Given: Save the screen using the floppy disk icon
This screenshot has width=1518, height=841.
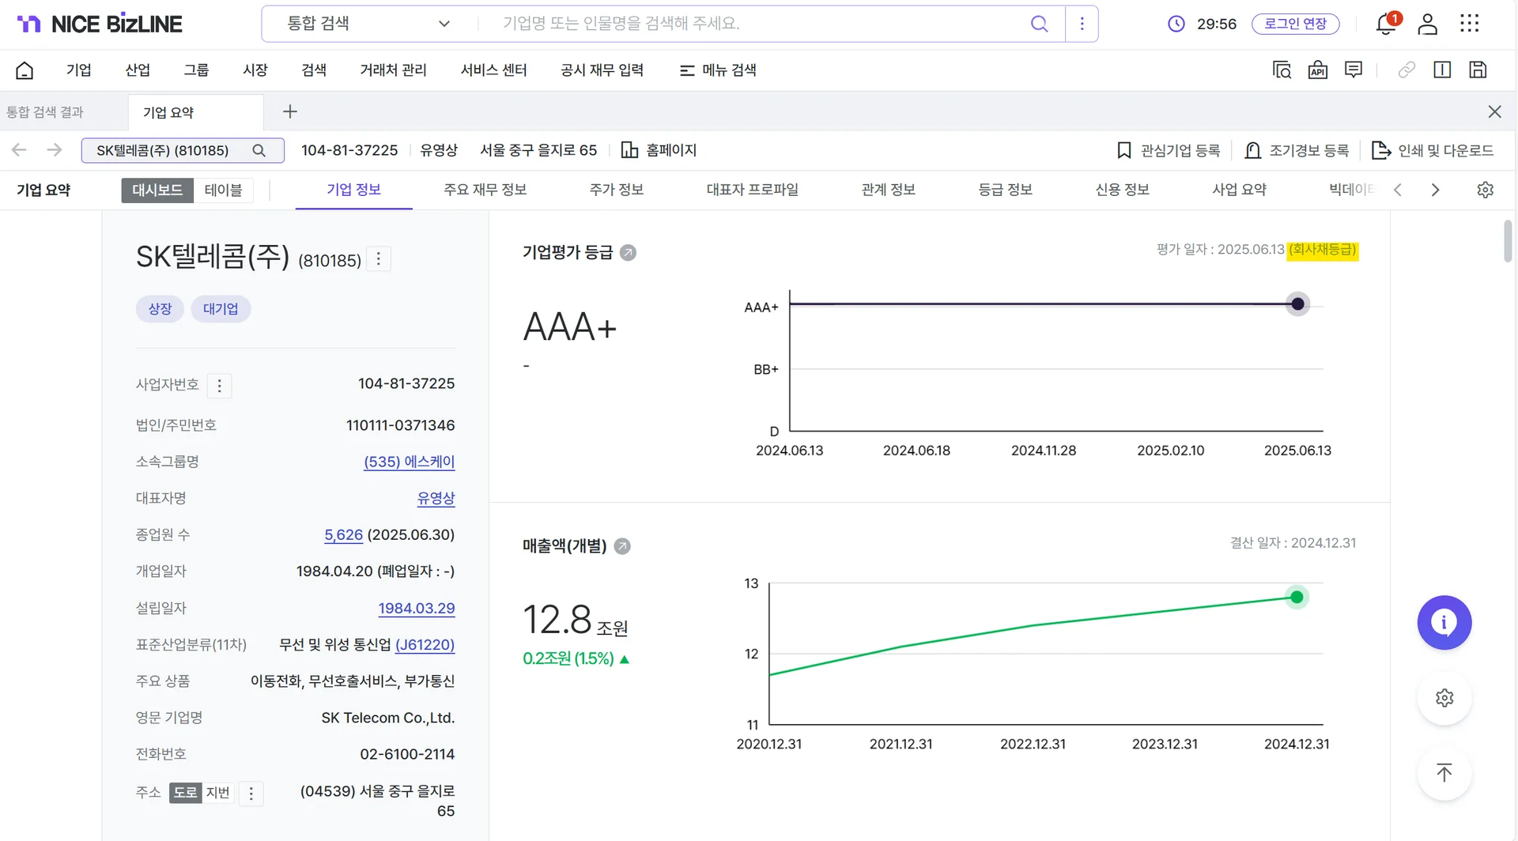Looking at the screenshot, I should pos(1478,70).
